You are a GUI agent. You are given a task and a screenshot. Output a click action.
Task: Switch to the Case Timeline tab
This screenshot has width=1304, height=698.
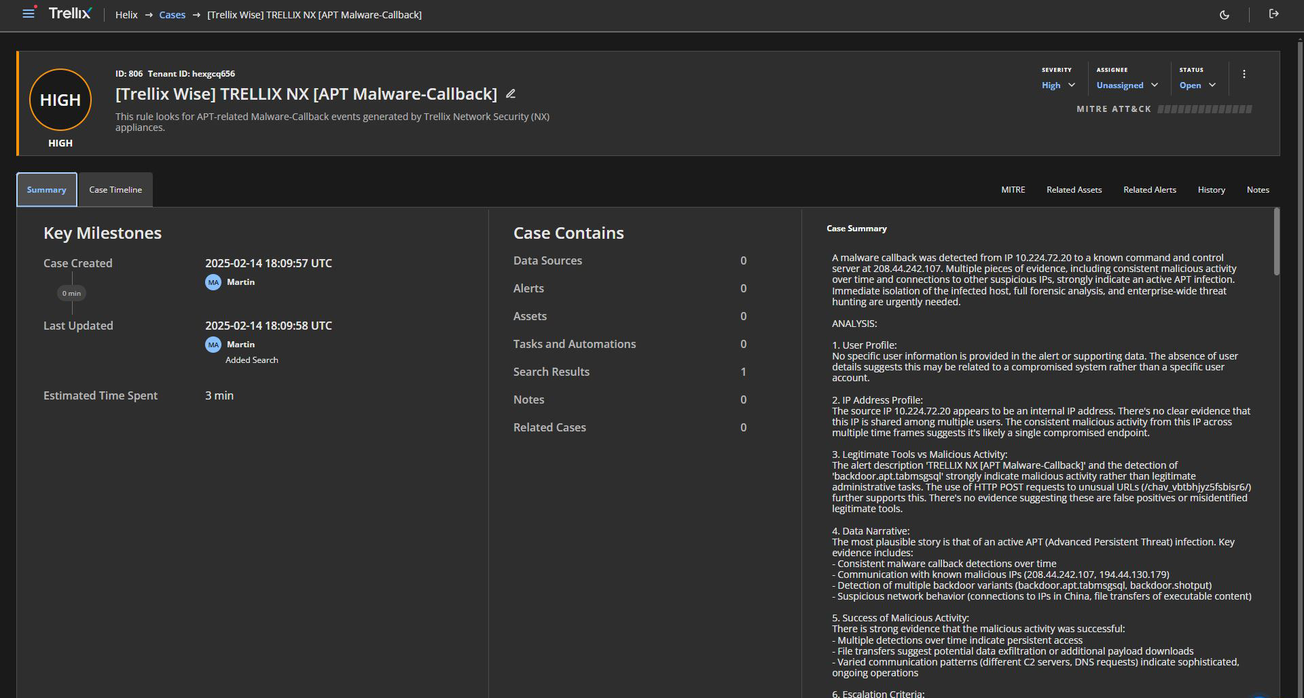(x=115, y=190)
